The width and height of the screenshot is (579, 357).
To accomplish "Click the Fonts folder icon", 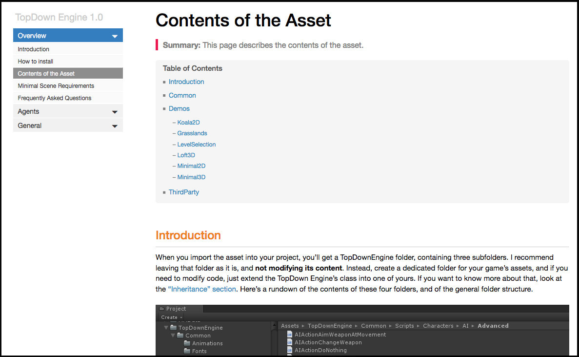I will click(x=187, y=351).
